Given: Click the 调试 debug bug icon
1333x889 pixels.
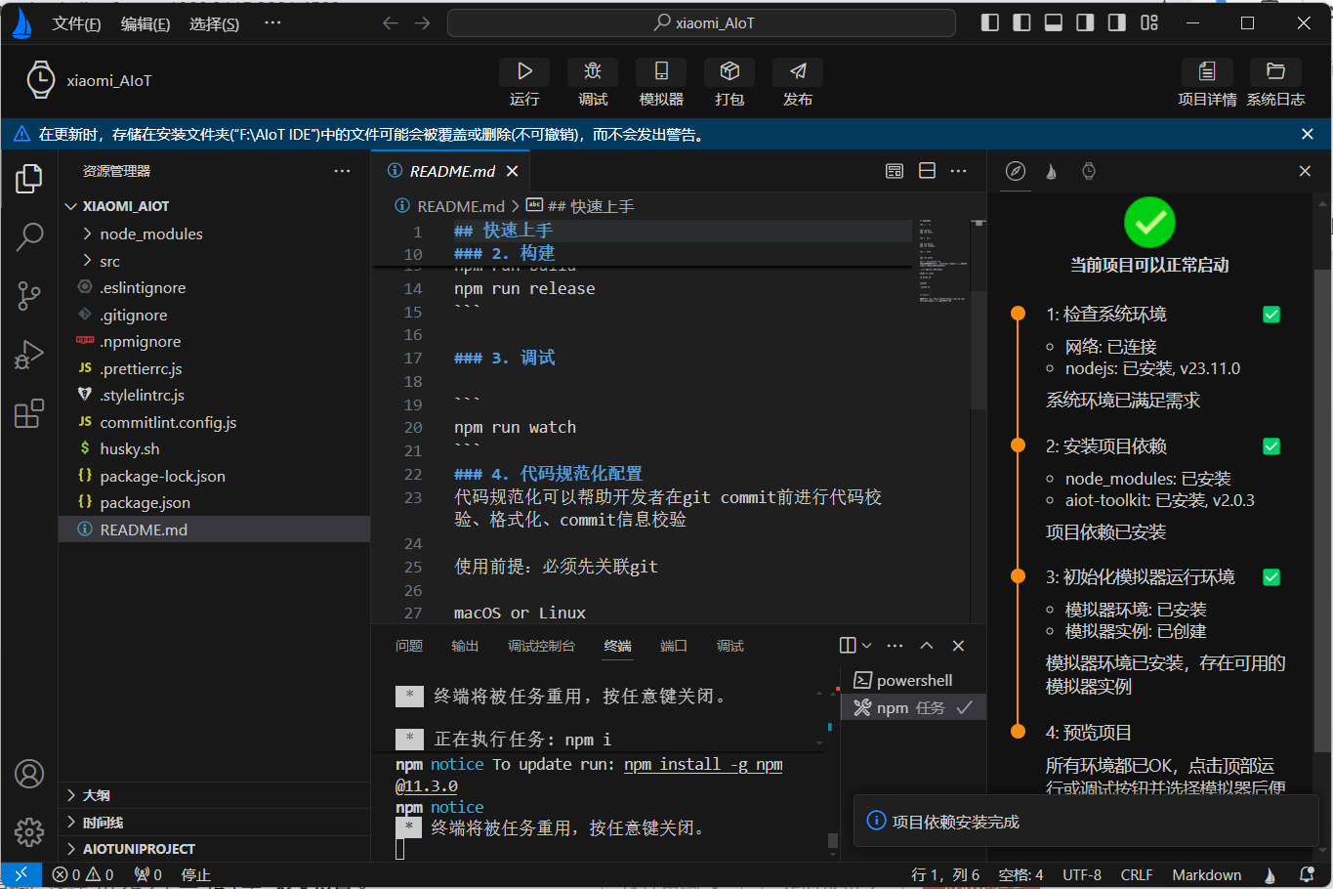Looking at the screenshot, I should pos(593,71).
